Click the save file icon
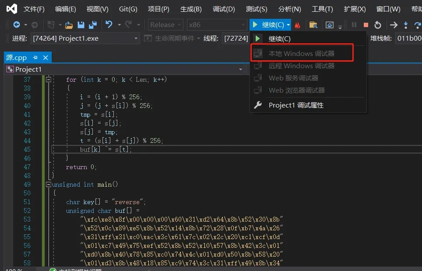The image size is (422, 271). click(x=81, y=25)
